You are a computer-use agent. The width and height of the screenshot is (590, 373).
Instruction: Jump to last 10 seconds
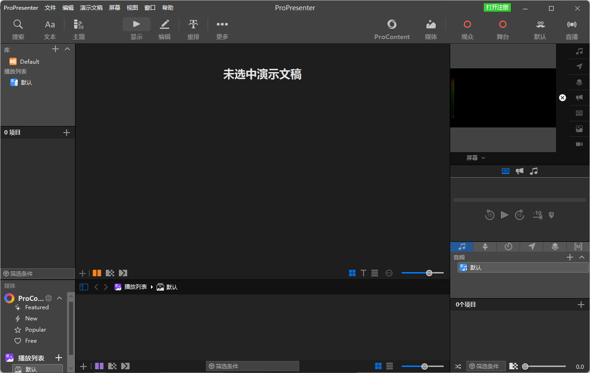tap(537, 215)
